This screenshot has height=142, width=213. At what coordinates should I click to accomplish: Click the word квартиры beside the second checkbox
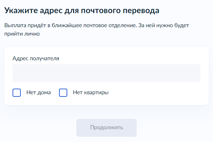click(x=96, y=93)
